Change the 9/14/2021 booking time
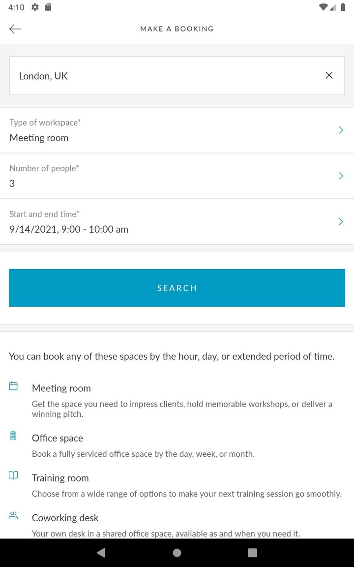The width and height of the screenshot is (354, 567). tap(69, 229)
